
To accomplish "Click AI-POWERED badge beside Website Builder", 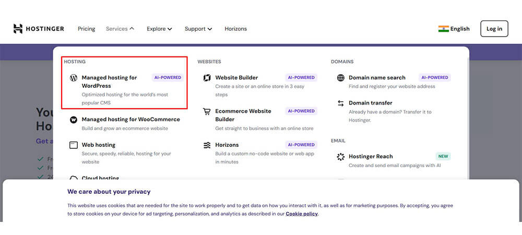I will pos(301,78).
